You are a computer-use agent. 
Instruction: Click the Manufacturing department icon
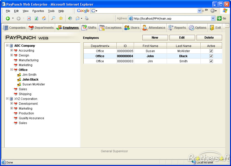tap(16, 60)
